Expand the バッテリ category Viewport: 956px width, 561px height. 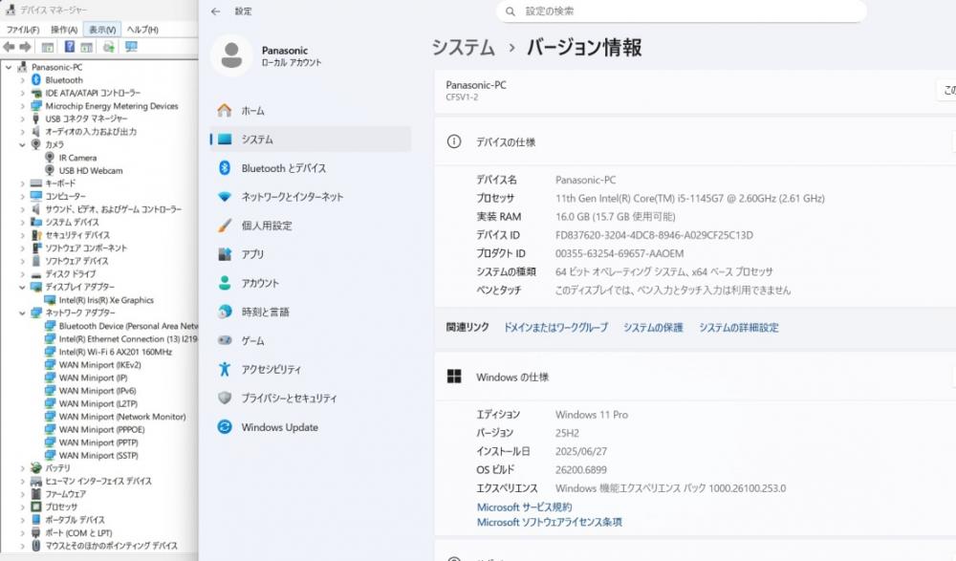pyautogui.click(x=23, y=468)
